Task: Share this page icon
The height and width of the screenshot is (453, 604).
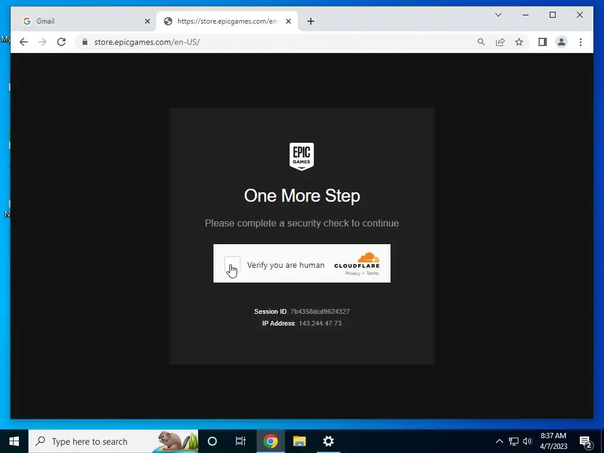Action: pyautogui.click(x=500, y=42)
